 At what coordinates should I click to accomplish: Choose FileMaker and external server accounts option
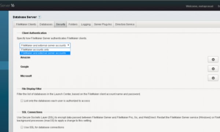tap(45, 53)
